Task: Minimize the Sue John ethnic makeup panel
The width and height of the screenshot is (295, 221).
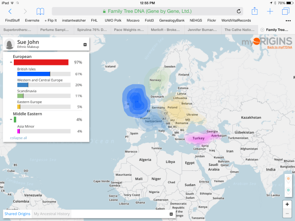Action: pos(84,45)
